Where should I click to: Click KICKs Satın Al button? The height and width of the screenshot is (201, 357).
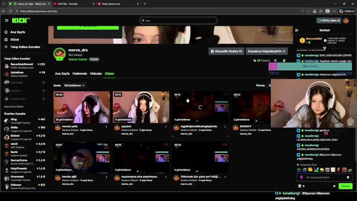pyautogui.click(x=329, y=20)
